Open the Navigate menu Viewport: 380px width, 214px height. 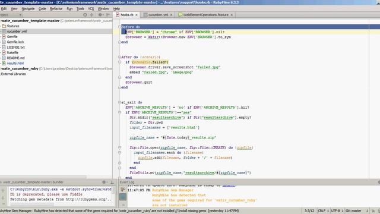[x=28, y=8]
